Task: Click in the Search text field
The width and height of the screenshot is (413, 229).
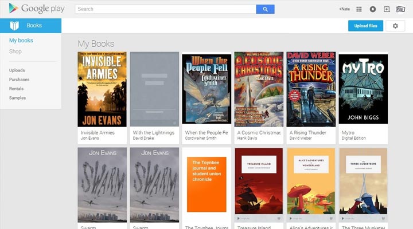Action: tap(165, 9)
